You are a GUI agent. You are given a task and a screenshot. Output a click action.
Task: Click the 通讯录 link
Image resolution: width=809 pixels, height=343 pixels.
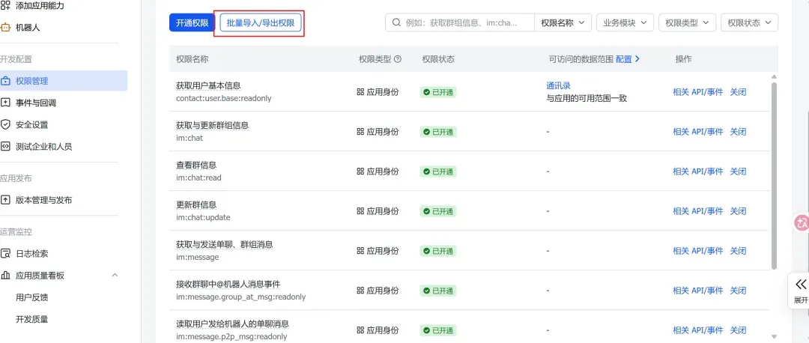pyautogui.click(x=558, y=85)
